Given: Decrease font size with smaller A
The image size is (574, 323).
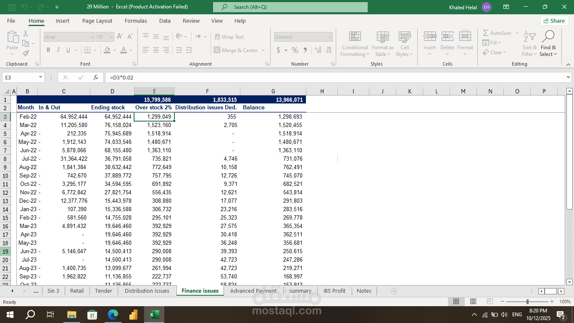Looking at the screenshot, I should pyautogui.click(x=130, y=37).
